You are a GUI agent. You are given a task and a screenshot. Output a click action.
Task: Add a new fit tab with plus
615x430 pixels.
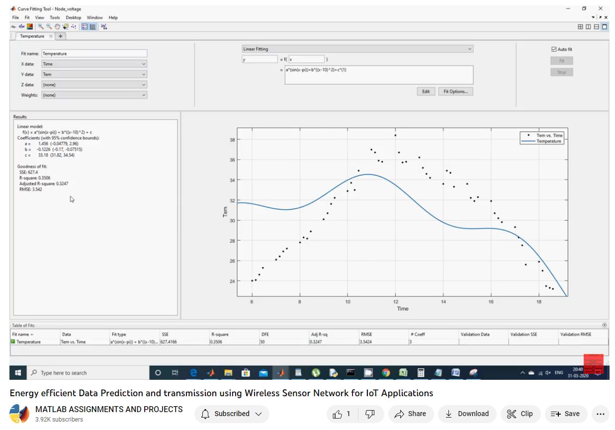61,36
